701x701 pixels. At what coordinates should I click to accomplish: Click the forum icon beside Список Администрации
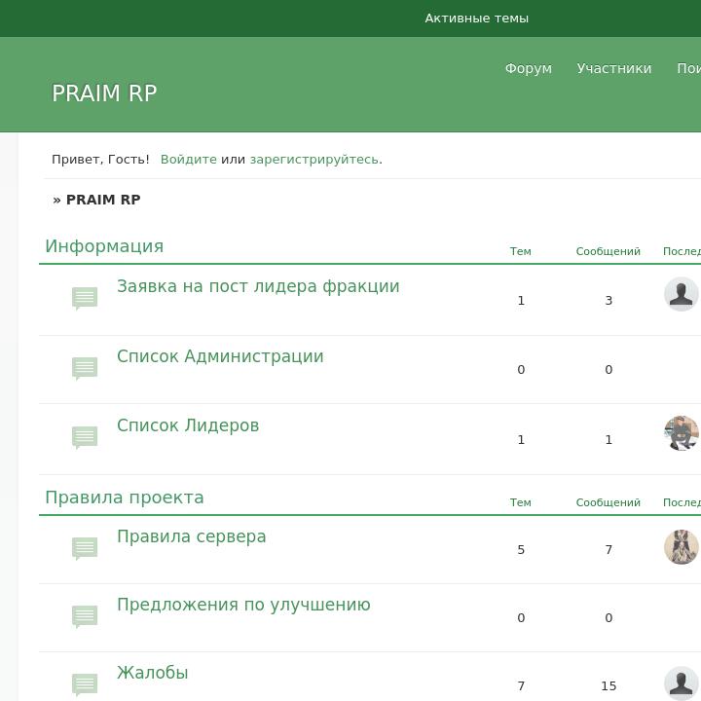point(85,368)
